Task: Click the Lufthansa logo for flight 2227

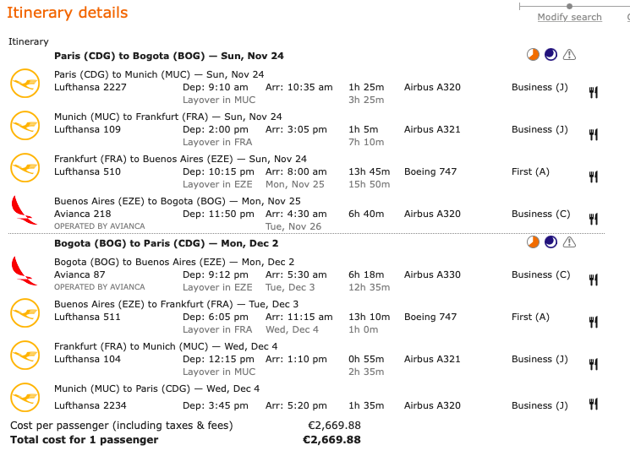Action: 25,83
